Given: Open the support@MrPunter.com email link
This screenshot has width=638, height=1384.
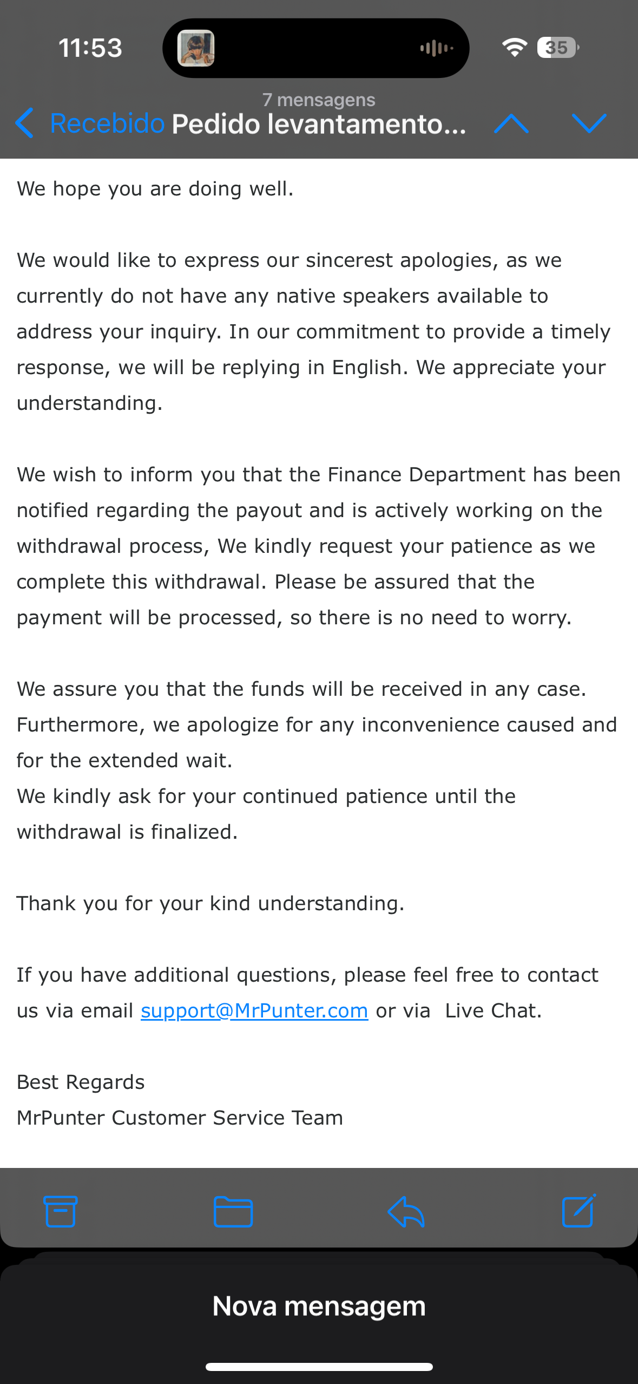Looking at the screenshot, I should point(254,1010).
